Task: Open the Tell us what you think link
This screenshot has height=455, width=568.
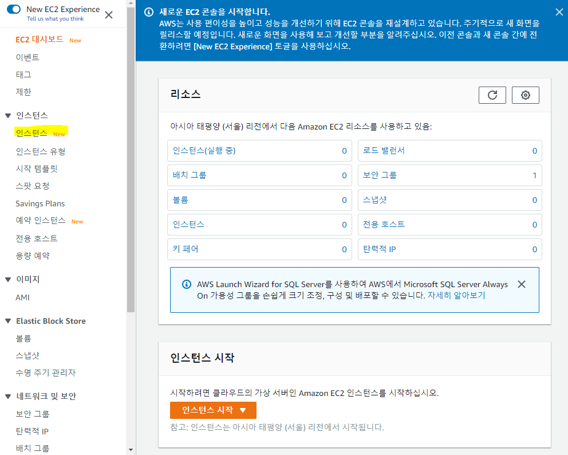Action: point(55,19)
